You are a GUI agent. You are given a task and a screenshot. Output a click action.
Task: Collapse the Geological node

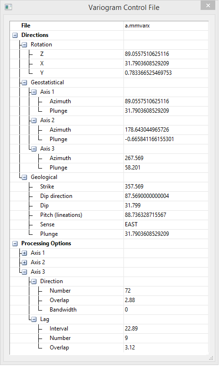(x=25, y=178)
